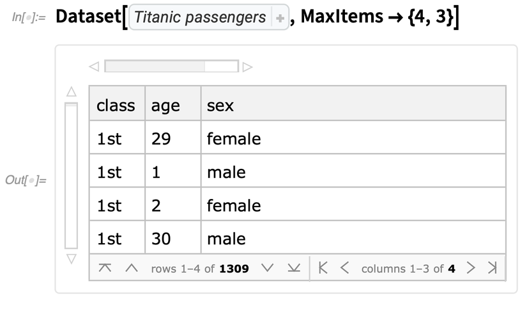
Task: Click the Titanic passengers resource label
Action: pos(200,17)
